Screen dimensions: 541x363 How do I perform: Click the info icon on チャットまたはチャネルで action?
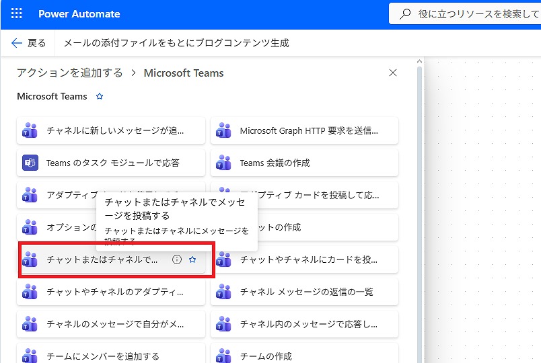[177, 259]
